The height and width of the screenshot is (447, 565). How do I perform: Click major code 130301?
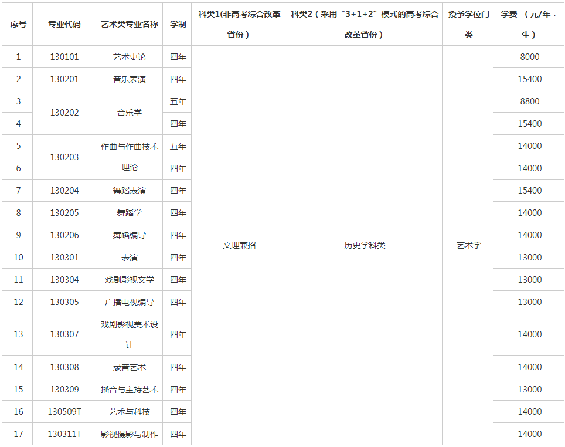64,258
